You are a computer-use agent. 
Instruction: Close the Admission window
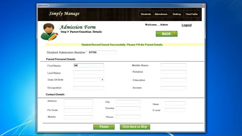click(x=203, y=6)
